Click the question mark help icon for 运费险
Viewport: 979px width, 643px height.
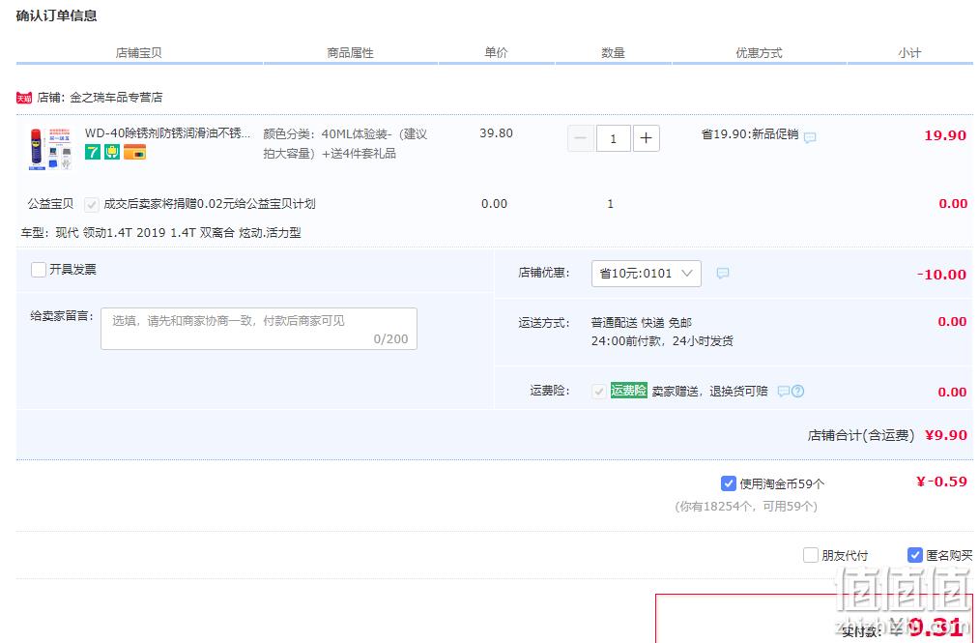pos(798,392)
